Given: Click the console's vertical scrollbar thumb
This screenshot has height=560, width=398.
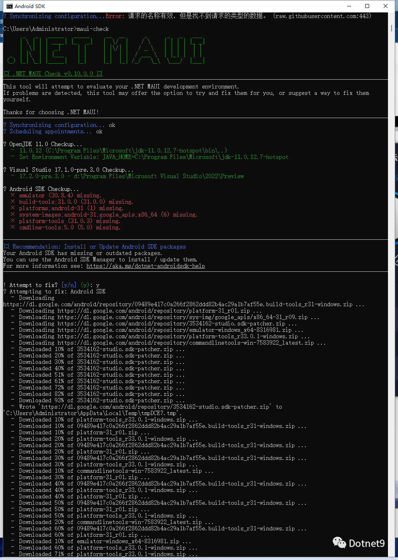Looking at the screenshot, I should [x=392, y=28].
